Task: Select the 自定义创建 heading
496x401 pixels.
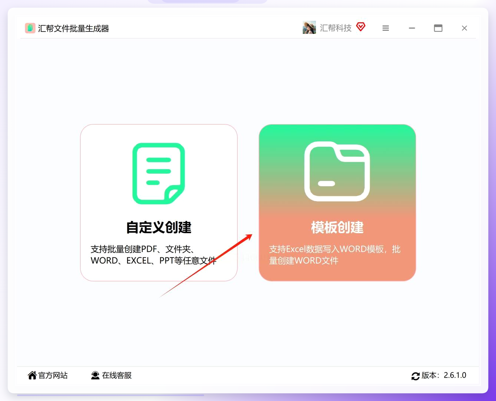Action: pyautogui.click(x=159, y=227)
